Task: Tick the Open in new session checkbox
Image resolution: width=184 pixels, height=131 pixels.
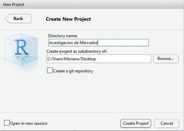Action: coord(7,123)
